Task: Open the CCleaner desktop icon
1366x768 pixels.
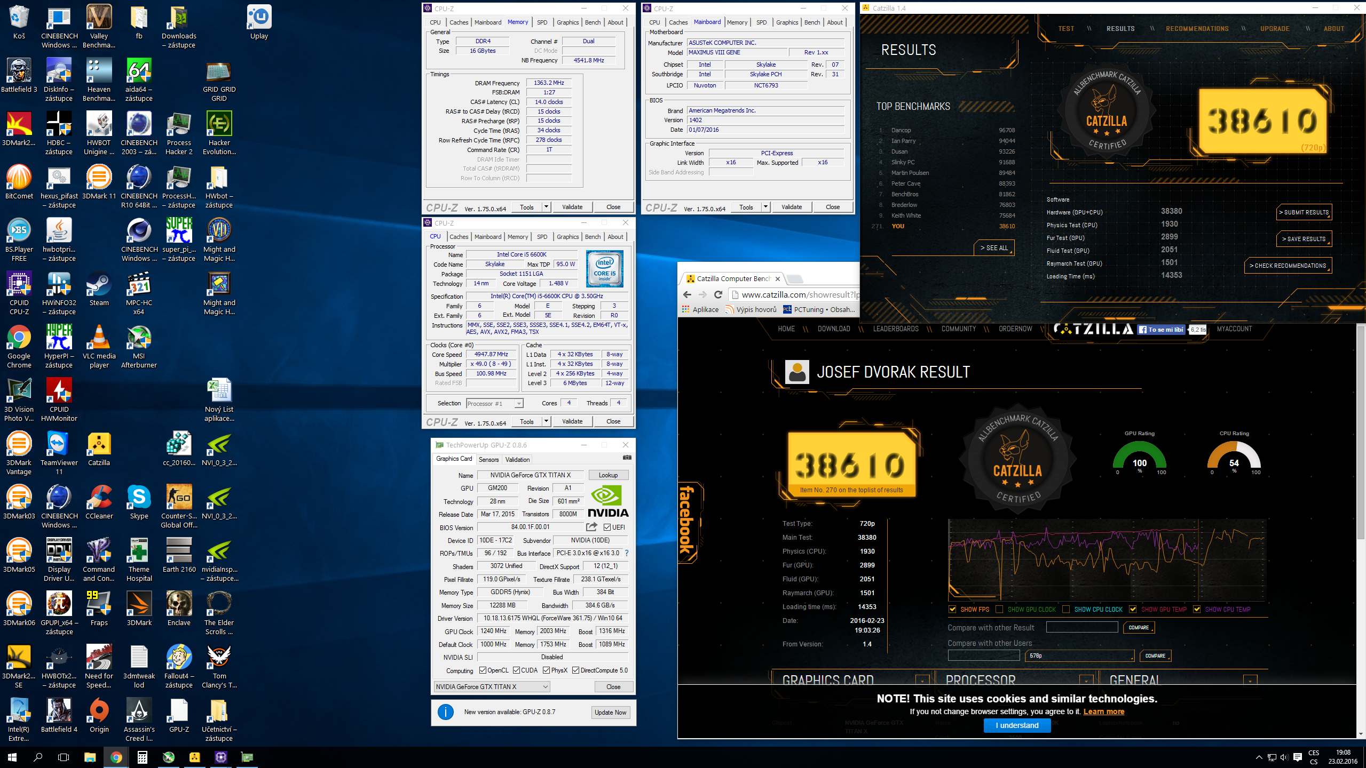Action: (x=99, y=503)
